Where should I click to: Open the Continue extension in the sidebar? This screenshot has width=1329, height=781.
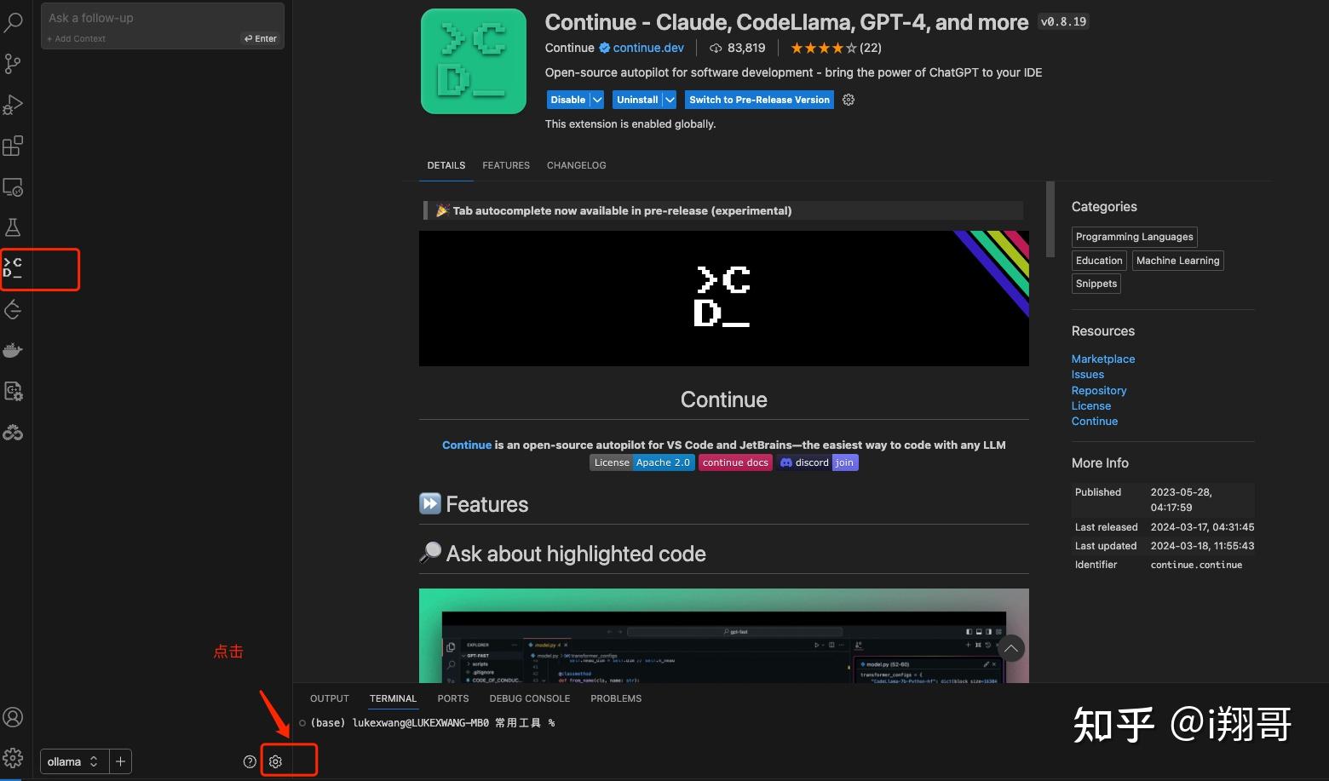tap(13, 267)
